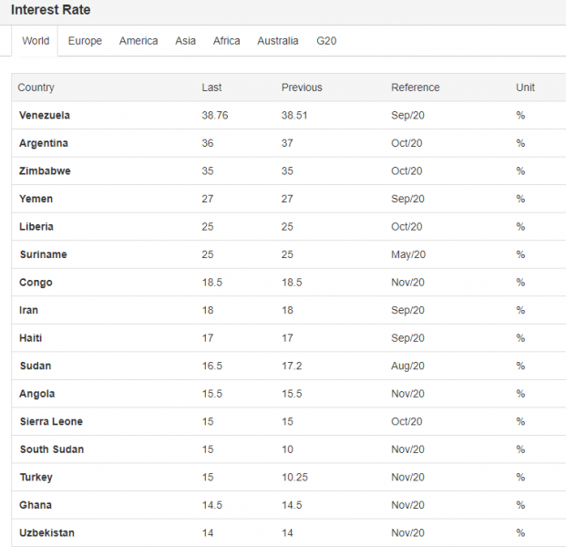Click the Previous column header

click(302, 88)
